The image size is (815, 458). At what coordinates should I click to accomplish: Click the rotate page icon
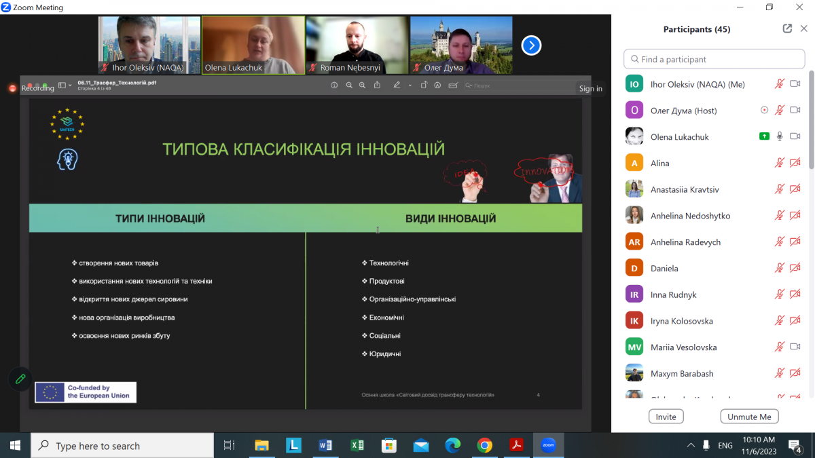click(x=424, y=85)
